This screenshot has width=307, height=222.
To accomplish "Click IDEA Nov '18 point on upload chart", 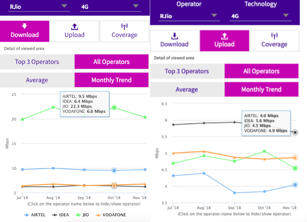I will (x=295, y=132).
